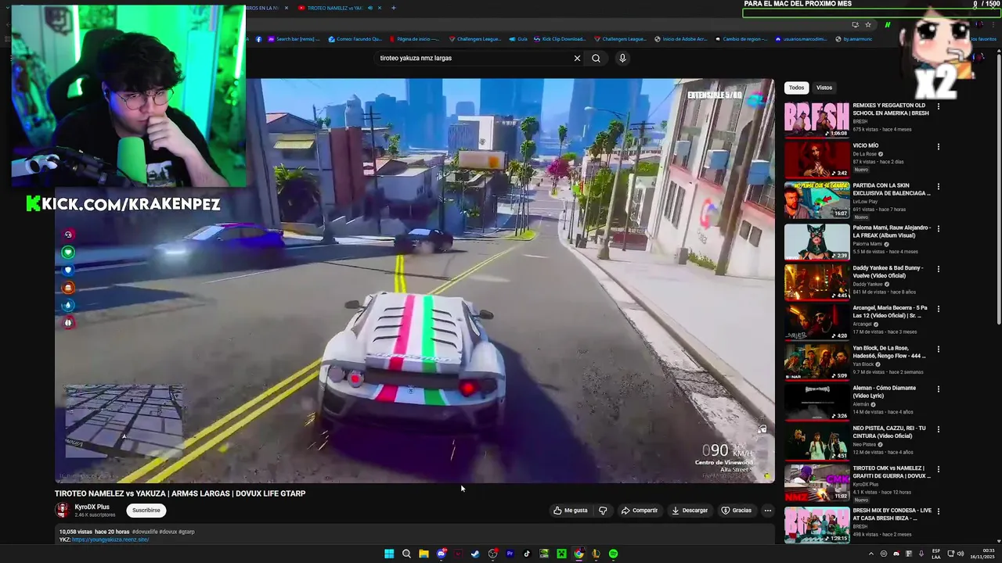This screenshot has height=563, width=1002.
Task: Click the Compartir share button
Action: [640, 511]
